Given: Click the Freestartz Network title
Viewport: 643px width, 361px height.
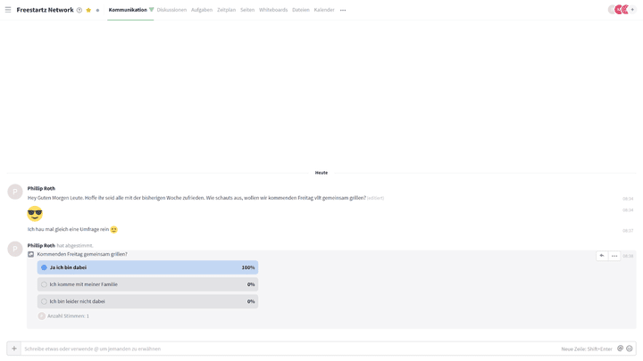Looking at the screenshot, I should [46, 10].
